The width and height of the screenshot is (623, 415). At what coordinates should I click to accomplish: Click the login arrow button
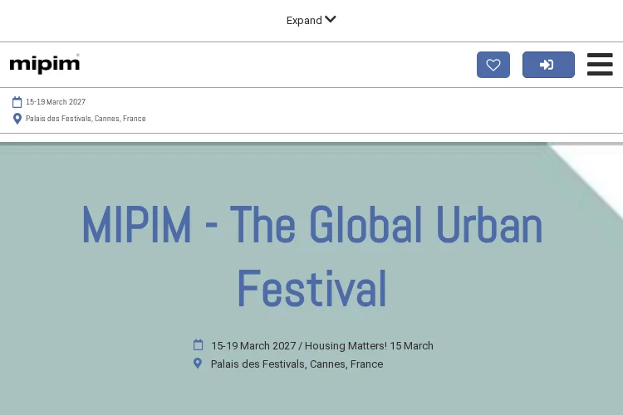coord(548,65)
